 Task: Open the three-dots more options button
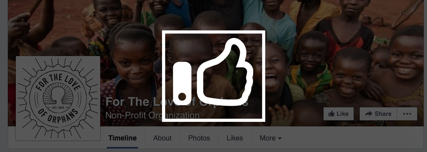pyautogui.click(x=407, y=114)
